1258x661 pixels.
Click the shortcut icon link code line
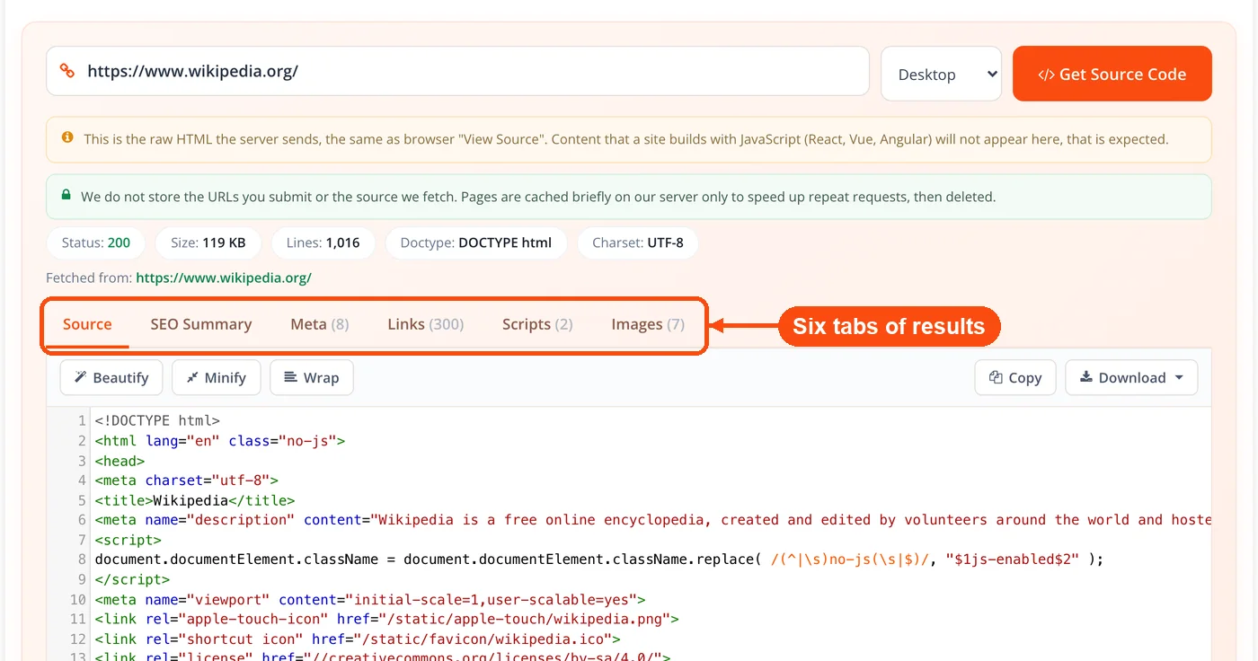tap(358, 639)
